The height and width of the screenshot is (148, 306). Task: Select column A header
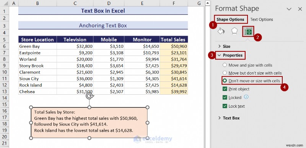click(14, 3)
